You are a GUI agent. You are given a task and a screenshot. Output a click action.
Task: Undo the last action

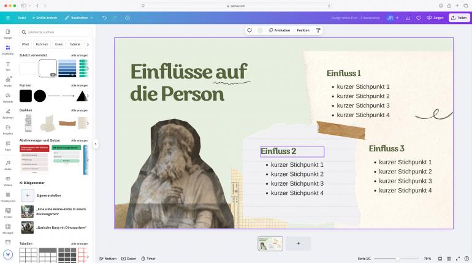pos(104,18)
